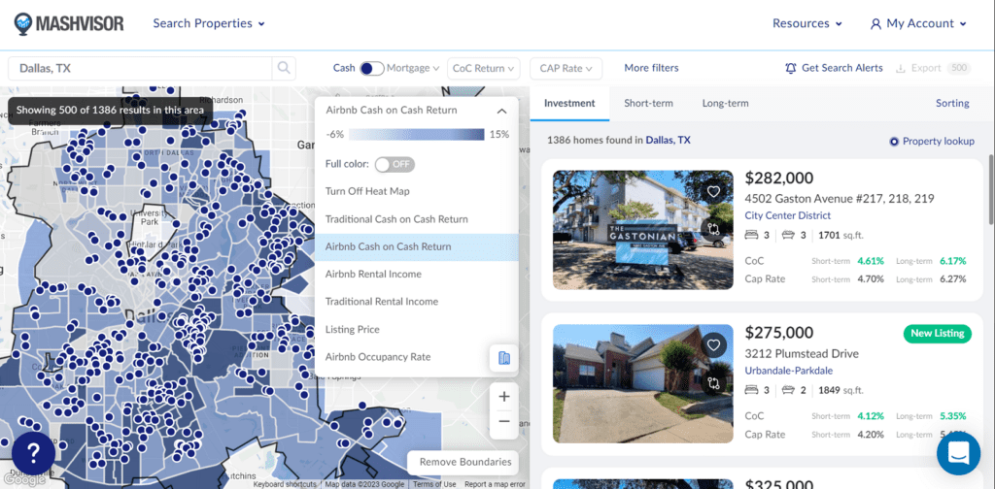Open the Search Properties dropdown
The width and height of the screenshot is (995, 489).
pos(209,23)
